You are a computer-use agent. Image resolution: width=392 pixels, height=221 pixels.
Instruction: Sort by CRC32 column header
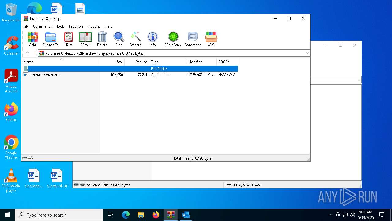coord(227,62)
